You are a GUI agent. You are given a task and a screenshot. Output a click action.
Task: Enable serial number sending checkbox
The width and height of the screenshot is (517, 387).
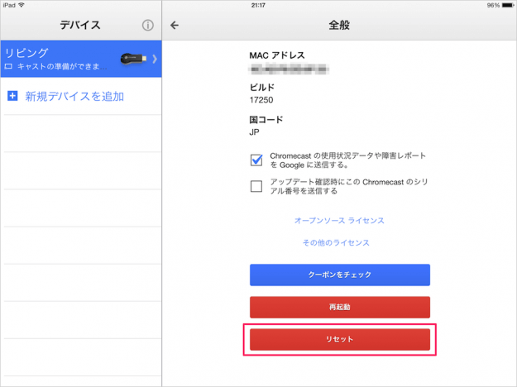tap(256, 186)
